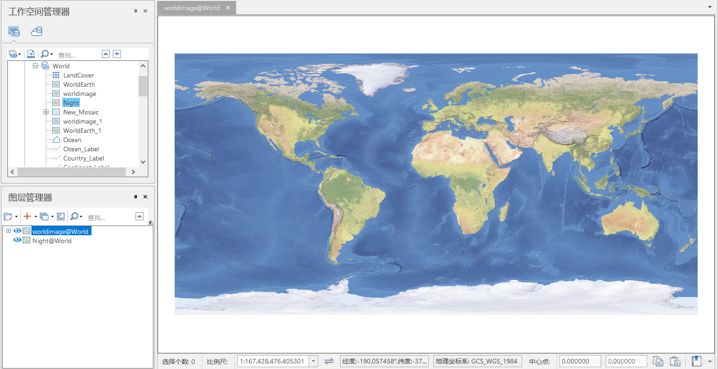Select the Ocean_Label dataset
718x369 pixels.
coord(81,149)
